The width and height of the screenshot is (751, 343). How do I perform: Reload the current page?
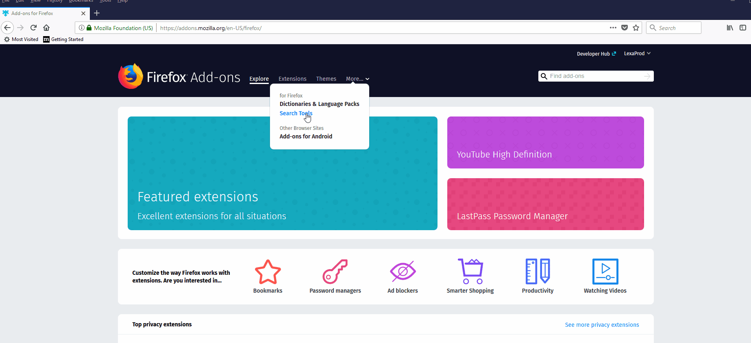coord(33,28)
